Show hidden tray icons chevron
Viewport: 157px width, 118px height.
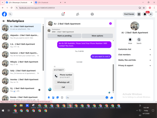pos(137,110)
